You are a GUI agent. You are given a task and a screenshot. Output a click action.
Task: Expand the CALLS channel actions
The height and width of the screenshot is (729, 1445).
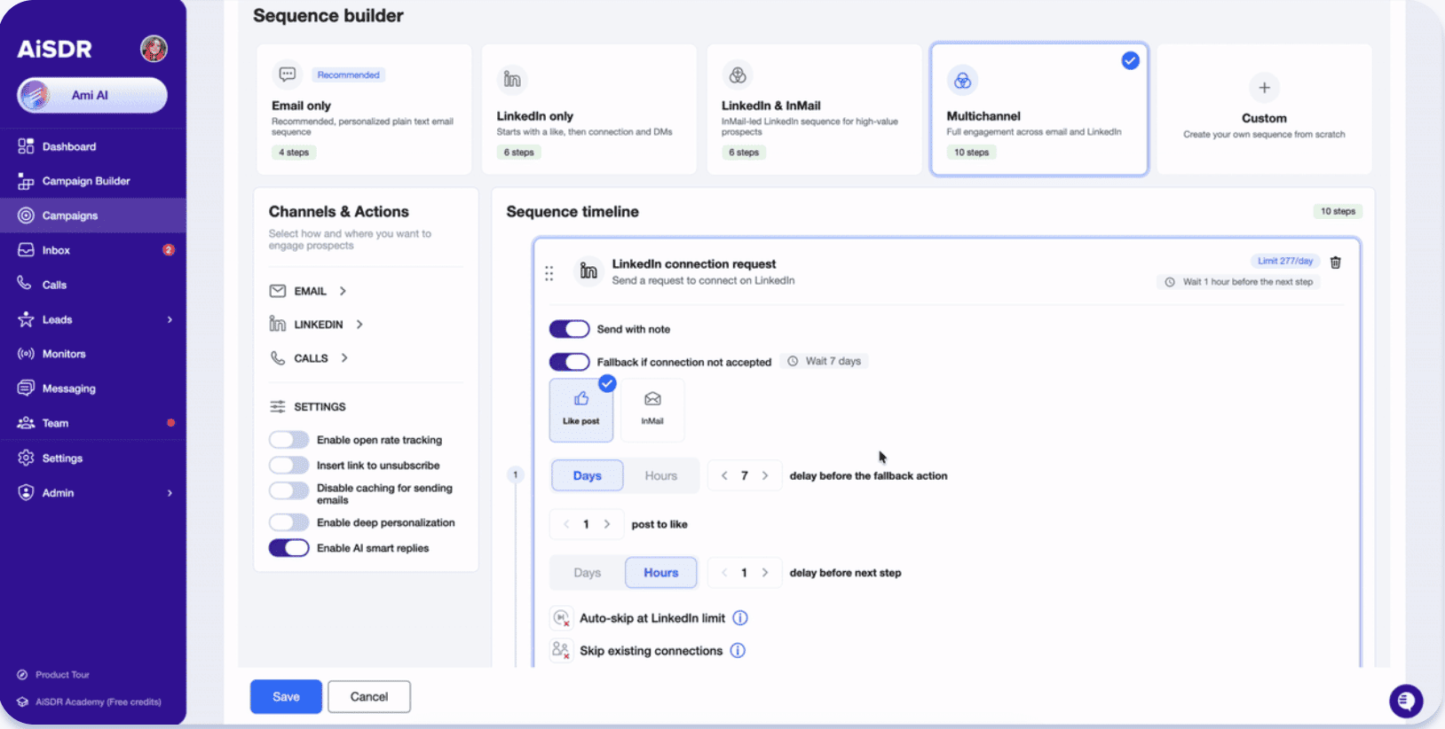pos(344,358)
